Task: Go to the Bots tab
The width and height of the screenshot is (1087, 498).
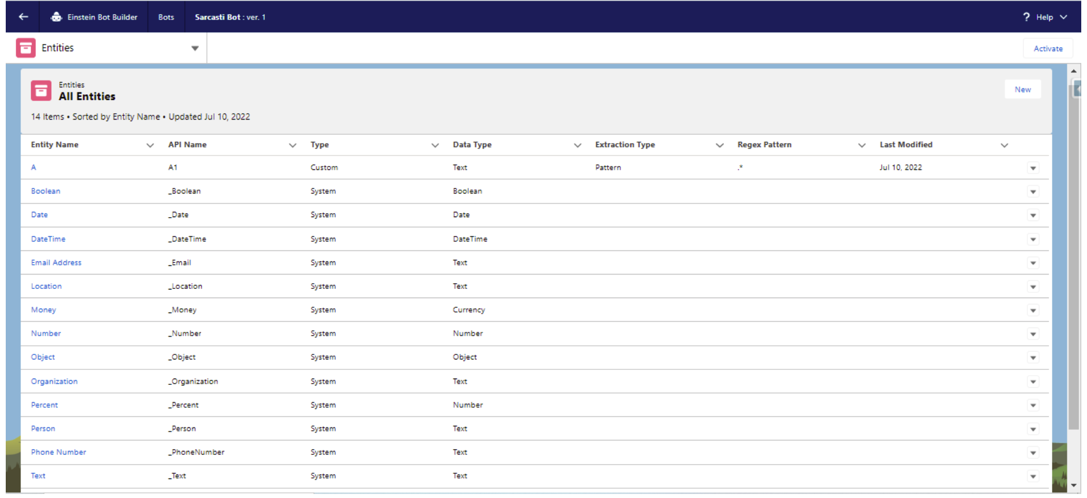Action: coord(166,17)
